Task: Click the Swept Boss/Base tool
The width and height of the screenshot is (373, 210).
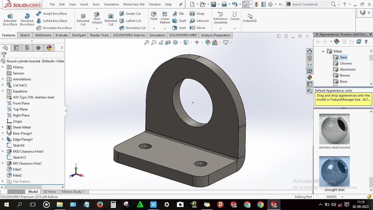Action: pos(52,14)
